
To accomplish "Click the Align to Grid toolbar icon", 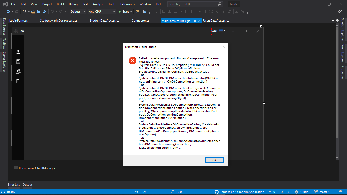I will click(156, 12).
